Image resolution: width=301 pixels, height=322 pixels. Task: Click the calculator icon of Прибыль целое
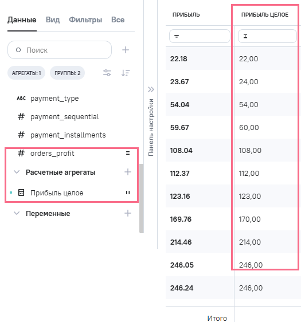21,193
